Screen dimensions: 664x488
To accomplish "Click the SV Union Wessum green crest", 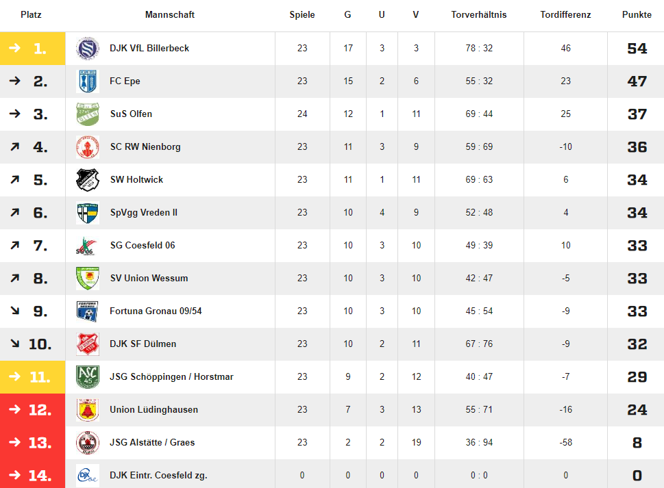I will pos(88,279).
